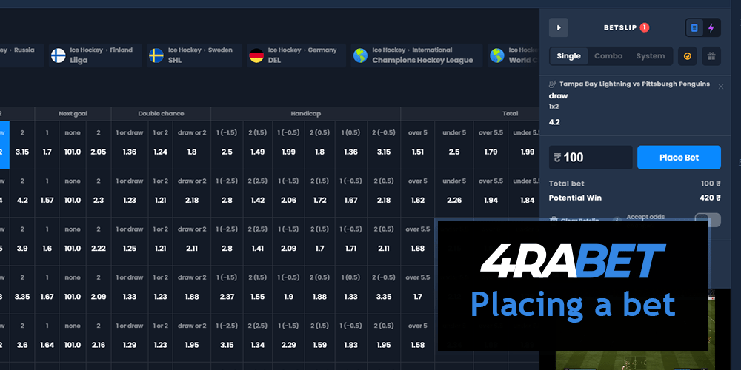
Task: Select the System bet tab
Action: coord(651,56)
